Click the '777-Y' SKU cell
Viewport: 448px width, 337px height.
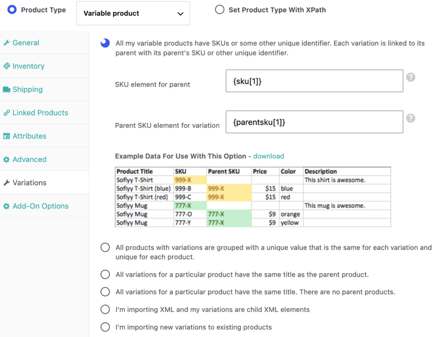pyautogui.click(x=190, y=223)
